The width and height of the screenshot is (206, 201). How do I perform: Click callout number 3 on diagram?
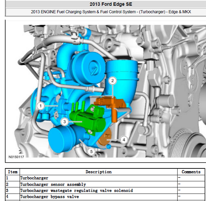pyautogui.click(x=65, y=122)
